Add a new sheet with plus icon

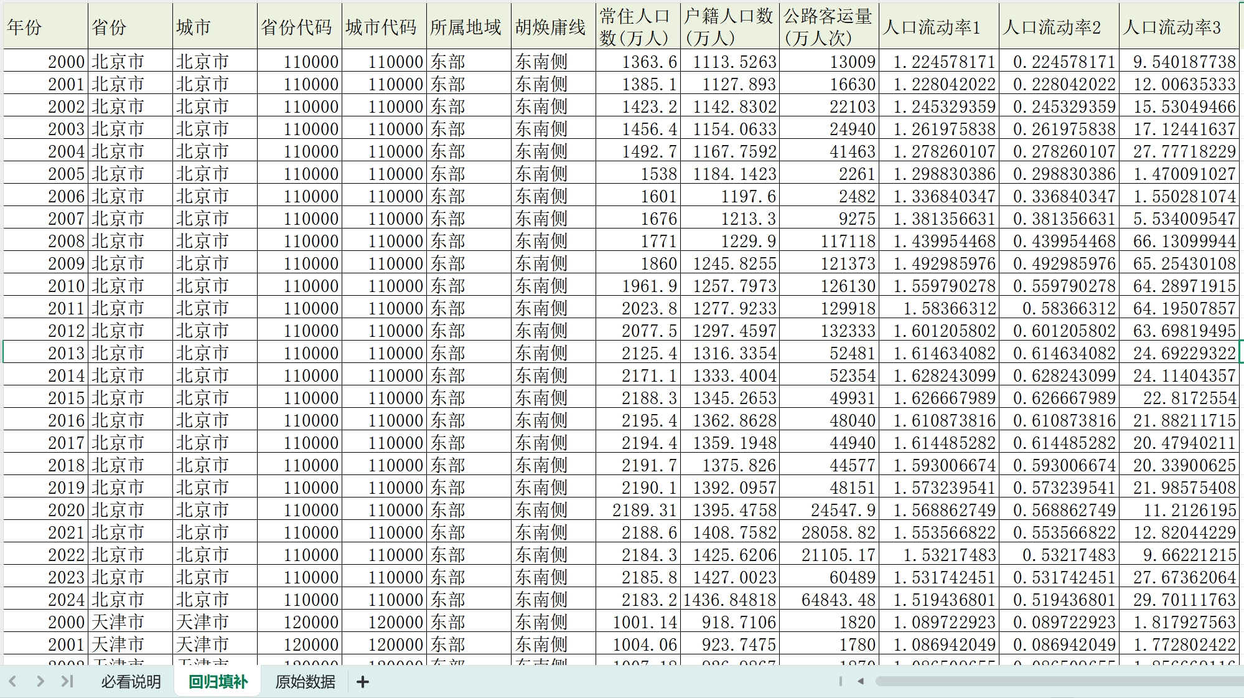click(x=363, y=682)
